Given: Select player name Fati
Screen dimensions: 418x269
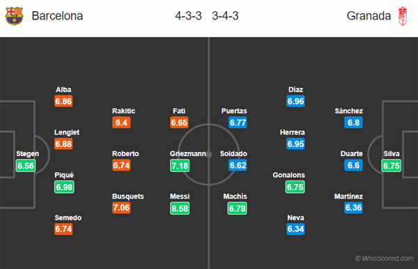Looking at the screenshot, I should (179, 111).
